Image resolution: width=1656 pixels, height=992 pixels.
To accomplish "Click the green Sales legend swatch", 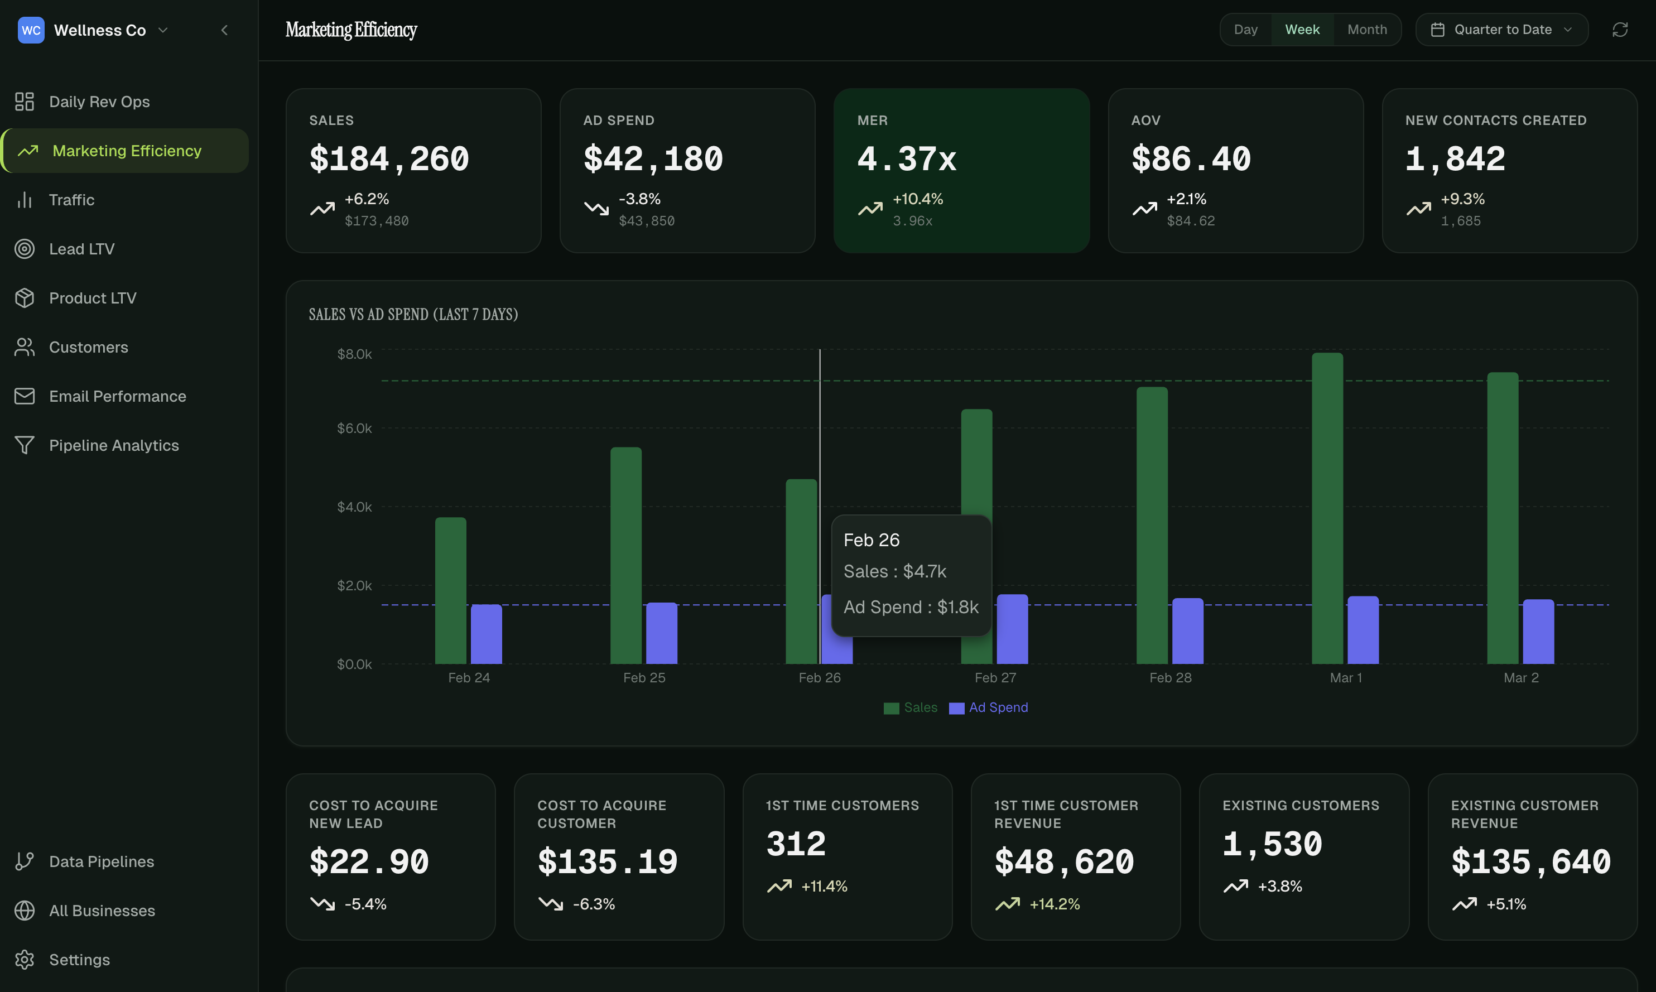I will coord(891,709).
